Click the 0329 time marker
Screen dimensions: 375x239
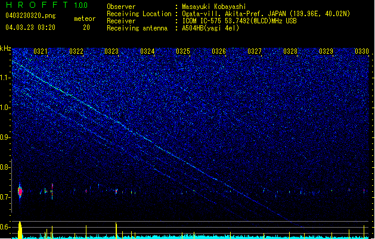[x=326, y=51]
